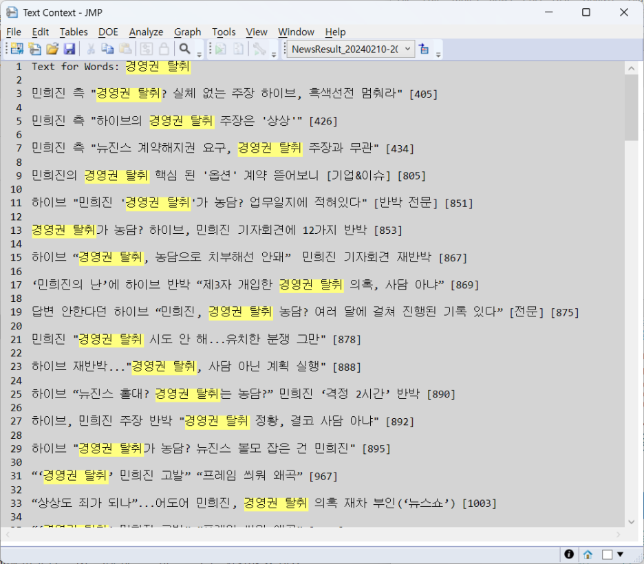
Task: Click the line ending with [878]
Action: pyautogui.click(x=196, y=339)
